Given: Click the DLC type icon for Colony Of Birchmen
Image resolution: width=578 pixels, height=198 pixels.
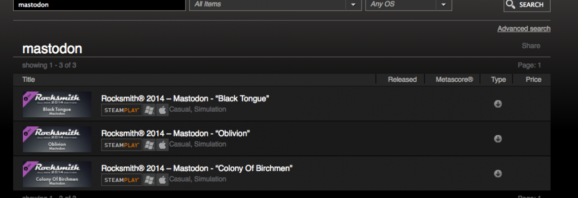Looking at the screenshot, I should (498, 173).
